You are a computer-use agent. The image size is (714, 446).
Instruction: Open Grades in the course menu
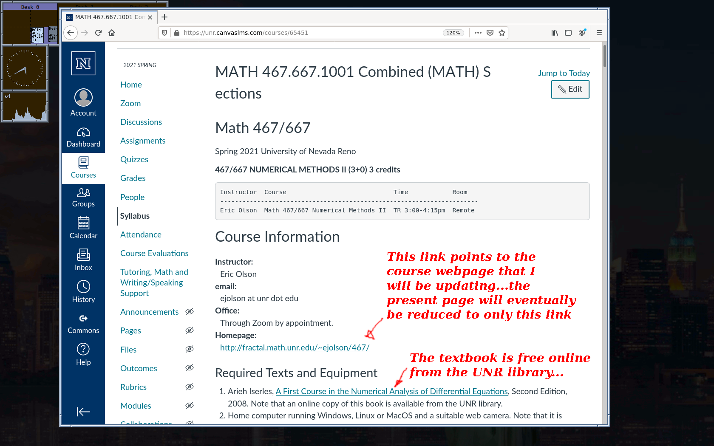click(x=133, y=178)
